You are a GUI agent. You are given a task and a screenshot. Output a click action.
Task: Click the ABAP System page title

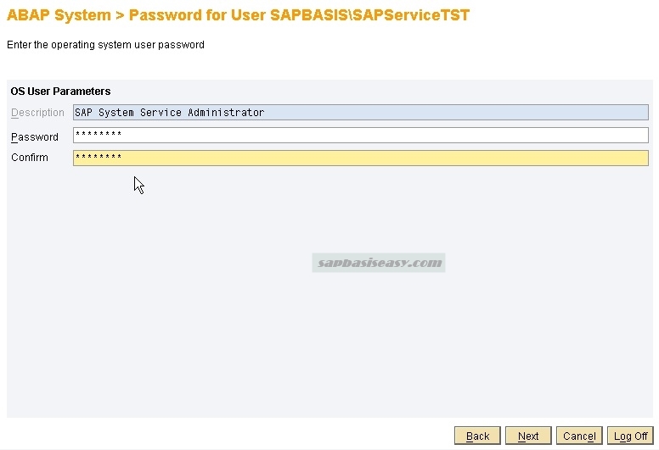tap(238, 15)
